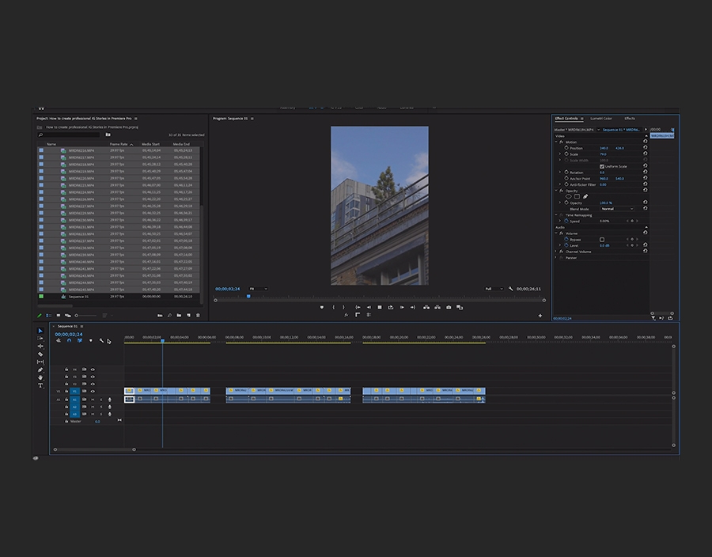Switch to the Effects tab
Image resolution: width=712 pixels, height=557 pixels.
click(630, 119)
